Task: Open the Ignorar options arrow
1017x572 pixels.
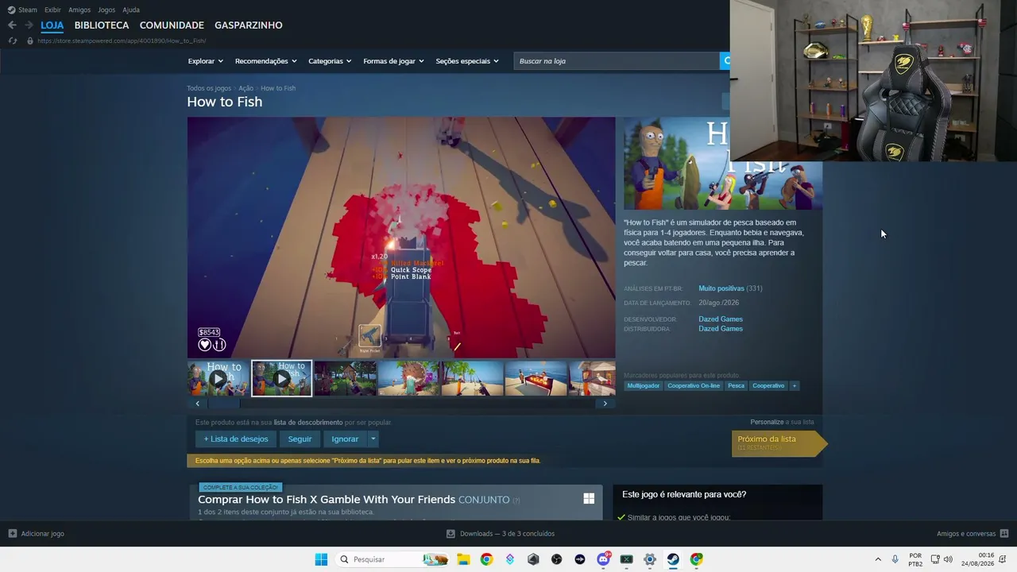Action: [373, 439]
